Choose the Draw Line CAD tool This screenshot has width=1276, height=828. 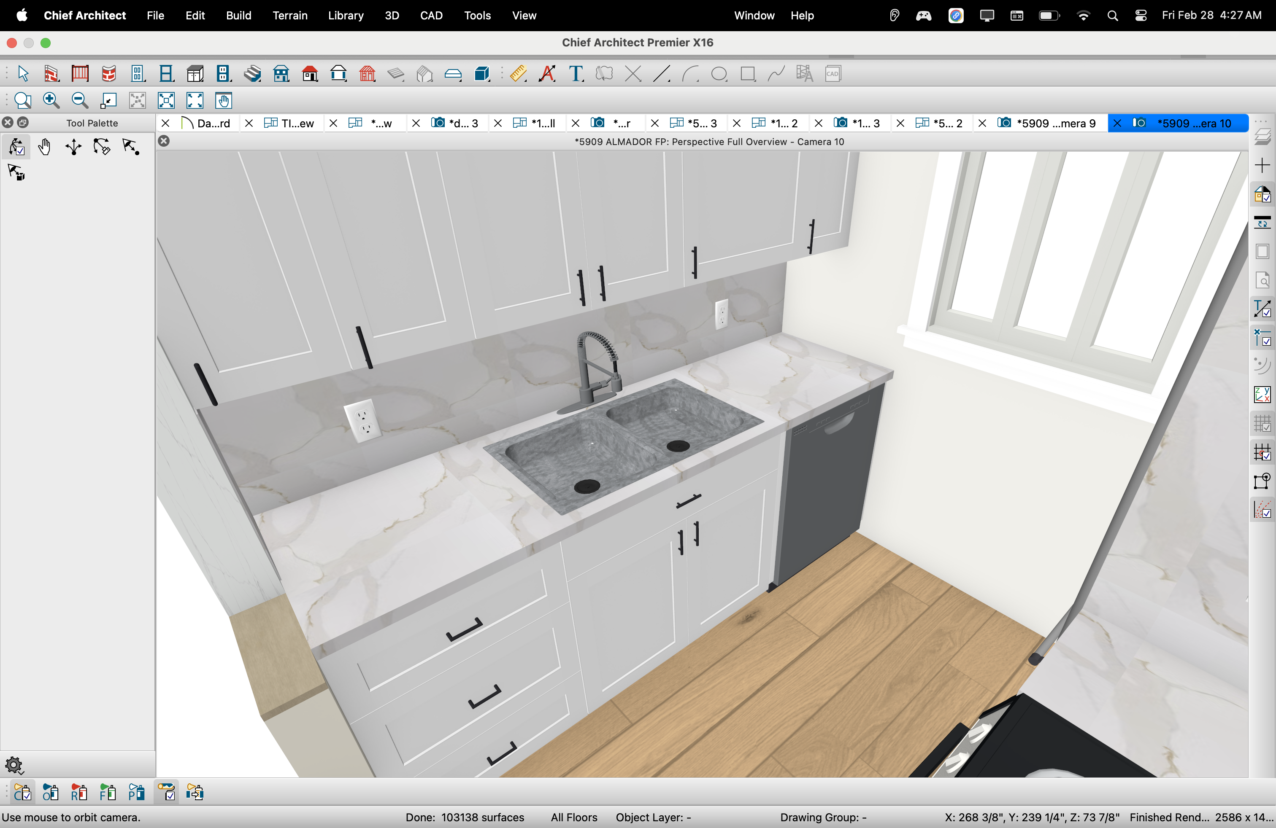(662, 73)
